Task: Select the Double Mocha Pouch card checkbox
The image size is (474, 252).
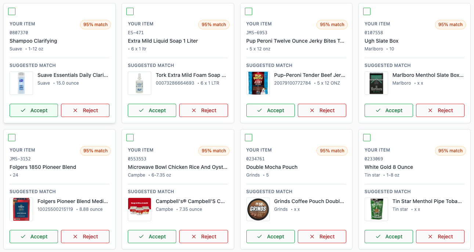Action: pyautogui.click(x=249, y=138)
